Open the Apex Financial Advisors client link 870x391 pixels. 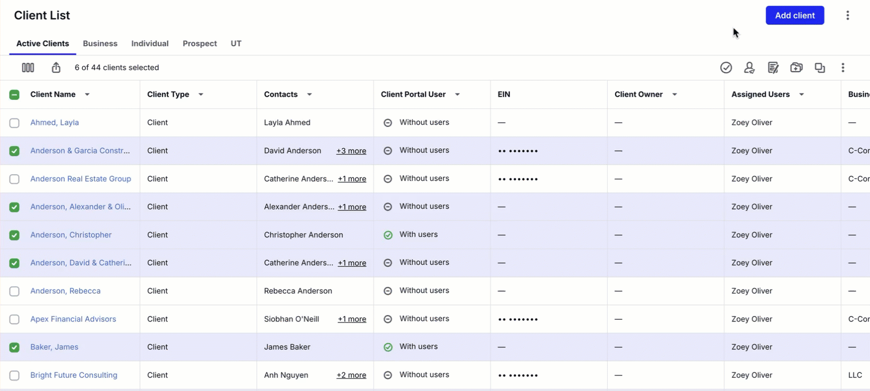[73, 319]
